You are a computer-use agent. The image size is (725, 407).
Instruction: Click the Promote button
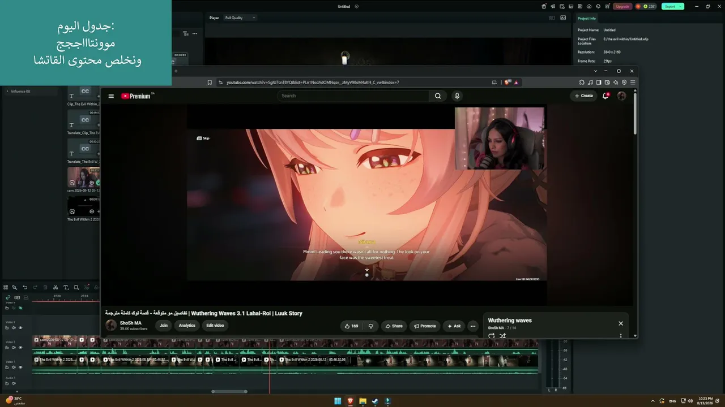point(425,326)
